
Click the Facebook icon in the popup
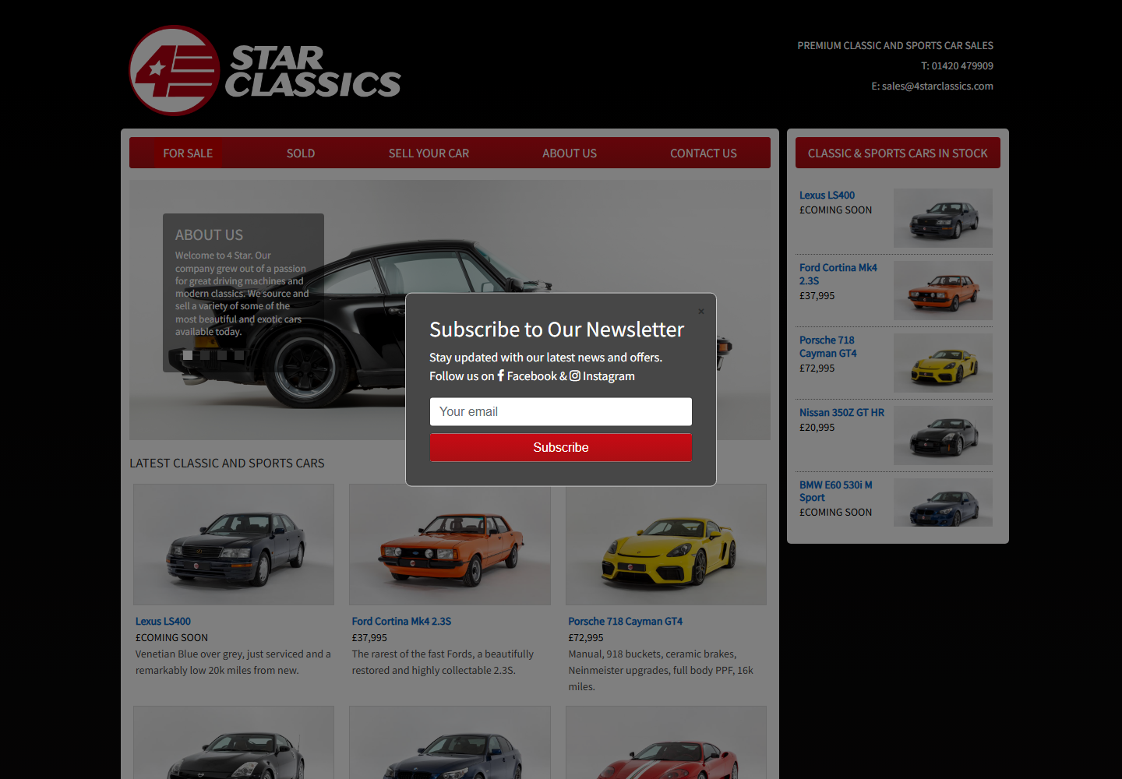coord(501,375)
